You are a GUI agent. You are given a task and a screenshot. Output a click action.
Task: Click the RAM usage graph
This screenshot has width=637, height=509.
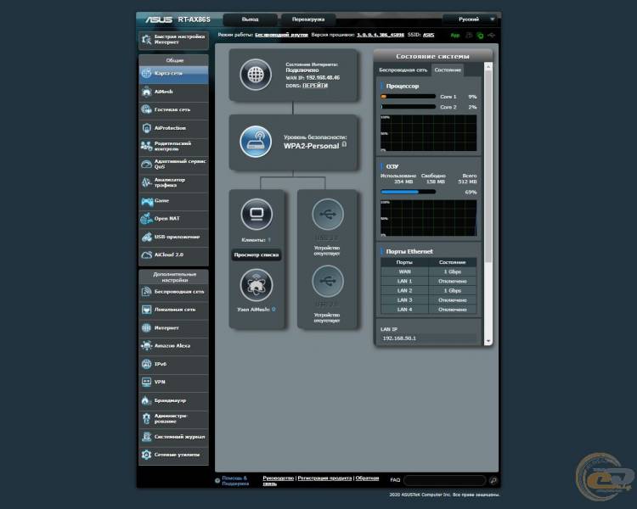429,218
